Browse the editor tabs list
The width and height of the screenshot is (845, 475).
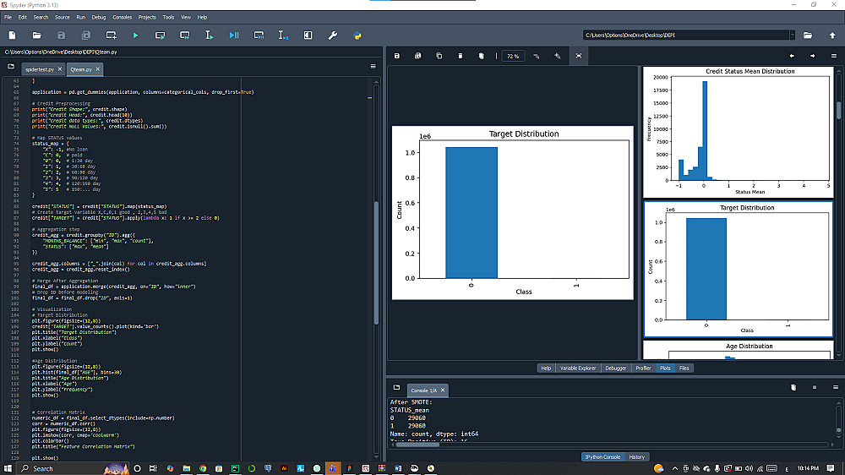pyautogui.click(x=11, y=67)
